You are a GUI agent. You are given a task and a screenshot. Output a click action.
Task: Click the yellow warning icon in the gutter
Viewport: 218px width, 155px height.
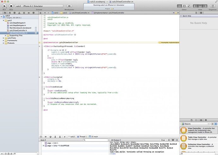point(39,42)
